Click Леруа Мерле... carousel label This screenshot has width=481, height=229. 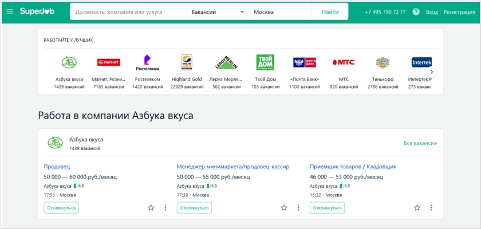226,80
